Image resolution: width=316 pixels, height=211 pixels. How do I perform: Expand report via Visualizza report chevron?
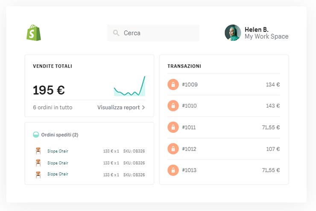[143, 108]
